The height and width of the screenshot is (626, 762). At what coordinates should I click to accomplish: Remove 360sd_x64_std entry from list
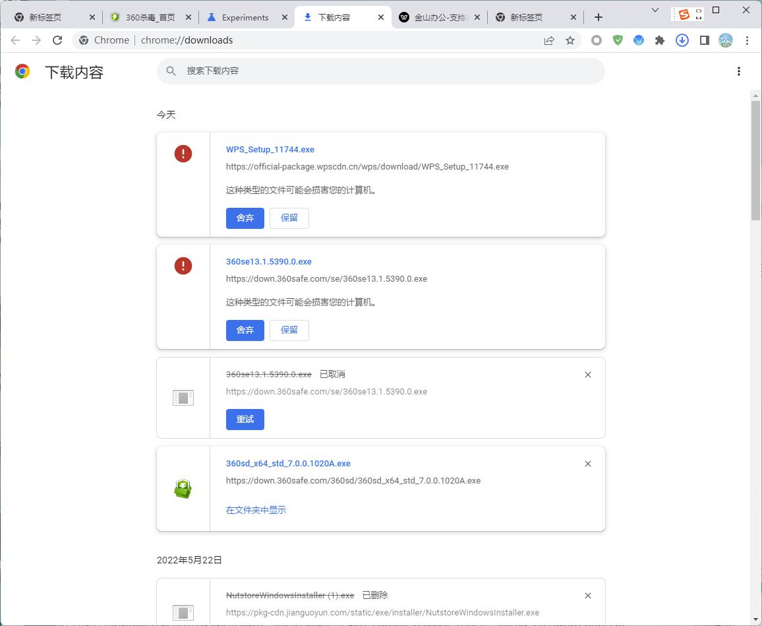(x=588, y=464)
